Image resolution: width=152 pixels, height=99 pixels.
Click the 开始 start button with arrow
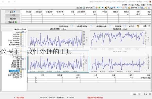pos(12,12)
